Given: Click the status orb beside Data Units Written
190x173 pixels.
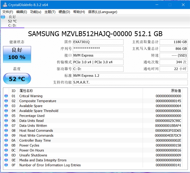Looking at the screenshot, I should (x=6, y=126).
